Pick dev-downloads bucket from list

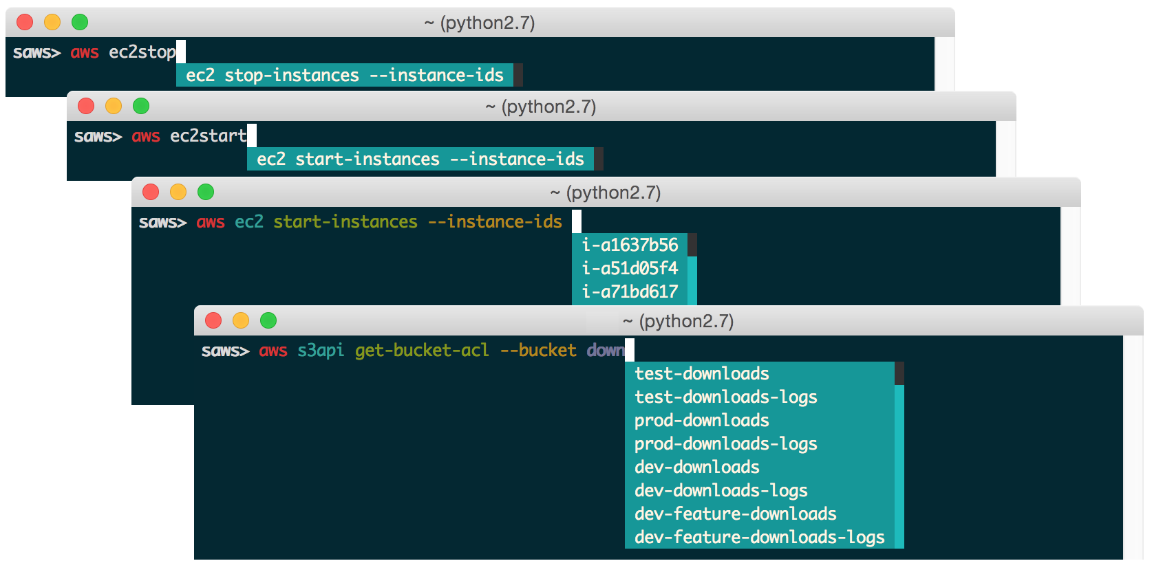760,467
